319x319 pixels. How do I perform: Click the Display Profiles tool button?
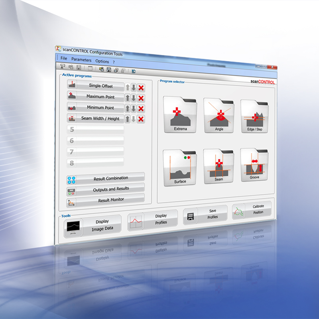(x=153, y=221)
